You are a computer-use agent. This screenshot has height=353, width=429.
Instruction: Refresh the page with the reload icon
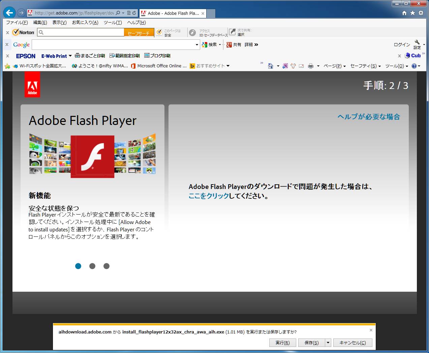134,13
